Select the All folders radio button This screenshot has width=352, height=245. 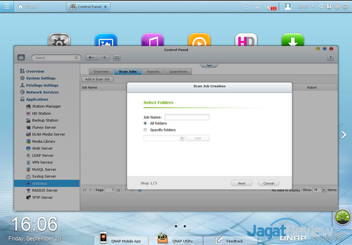point(145,123)
